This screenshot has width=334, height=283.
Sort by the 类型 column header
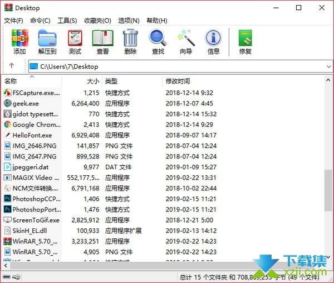pos(132,81)
